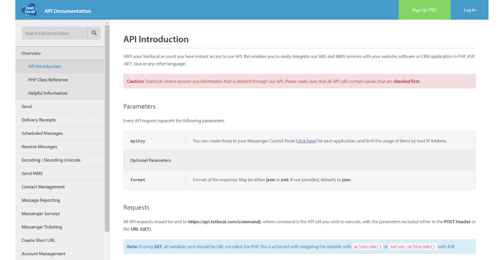
Task: Click the Sign Up FREE button
Action: (x=425, y=10)
